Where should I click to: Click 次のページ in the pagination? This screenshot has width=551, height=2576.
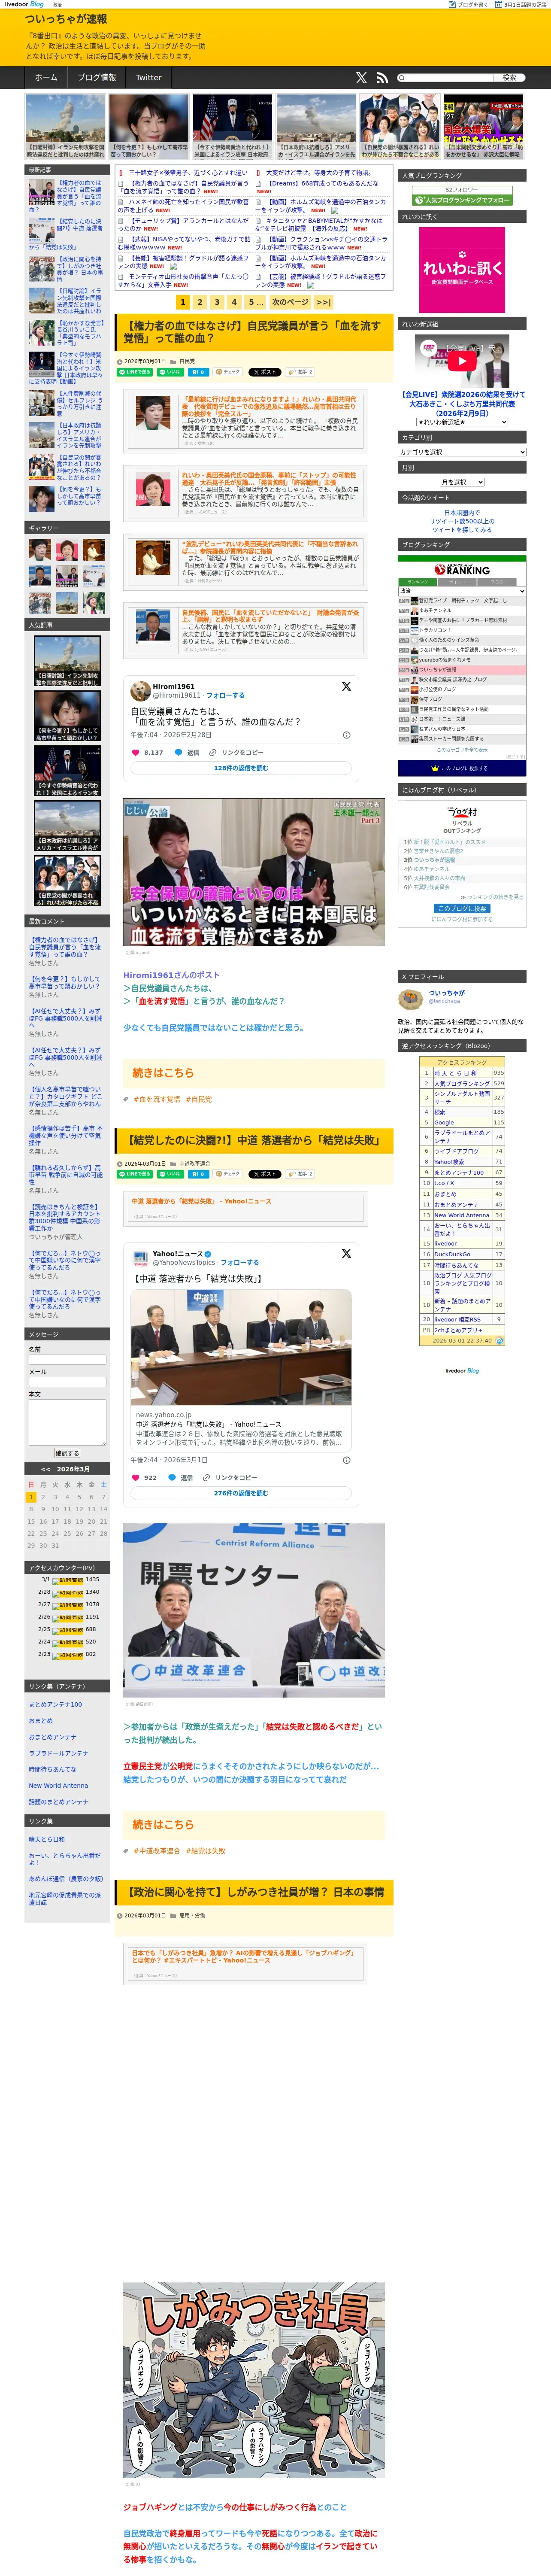point(290,301)
